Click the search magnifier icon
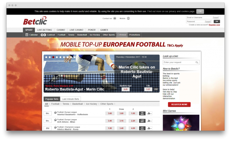The height and width of the screenshot is (142, 231). coord(197,62)
